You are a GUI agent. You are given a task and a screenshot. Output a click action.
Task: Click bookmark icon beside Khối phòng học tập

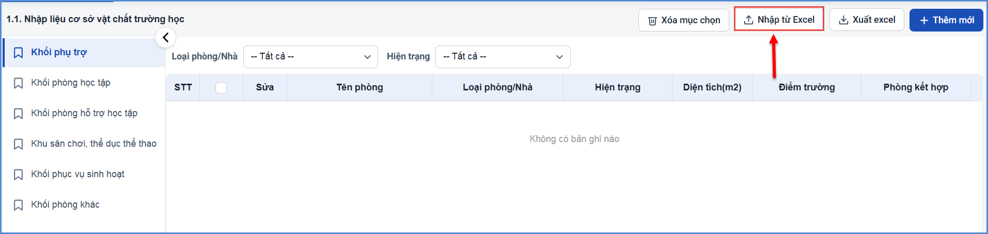point(18,83)
